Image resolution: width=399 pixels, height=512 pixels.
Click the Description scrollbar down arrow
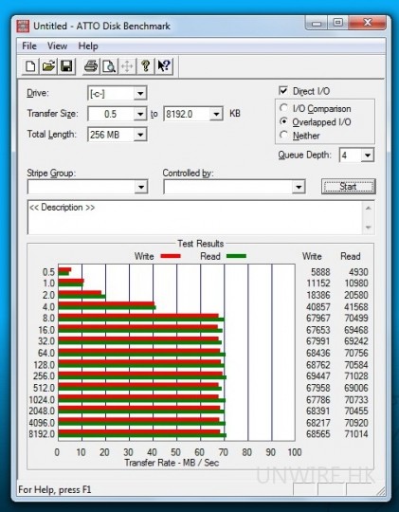(369, 228)
